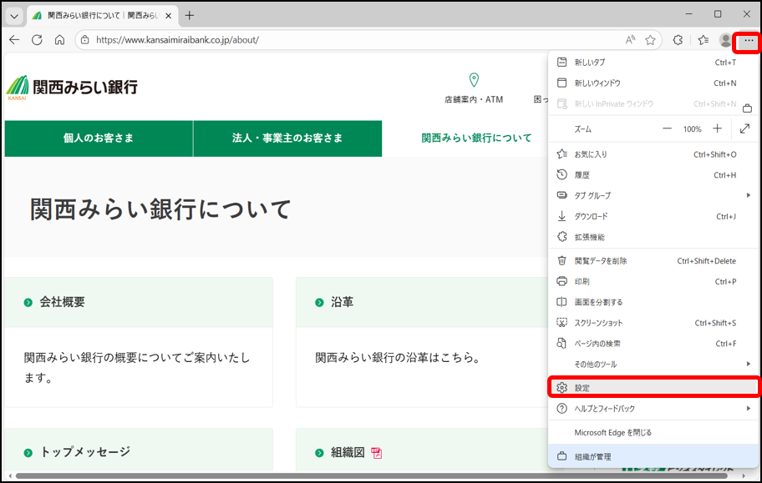Viewport: 762px width, 483px height.
Task: Click the zoom out minus button
Action: 667,129
